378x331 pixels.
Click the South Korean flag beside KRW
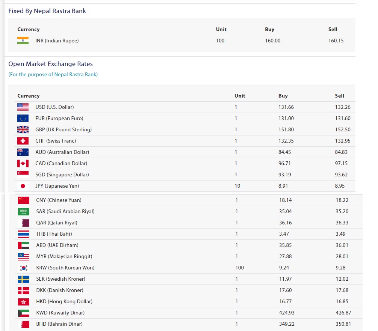pos(24,268)
